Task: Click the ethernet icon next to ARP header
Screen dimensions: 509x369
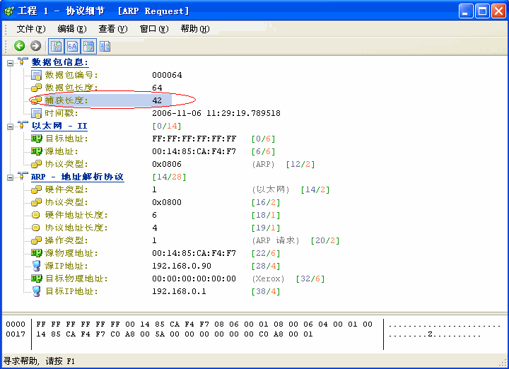Action: 23,176
